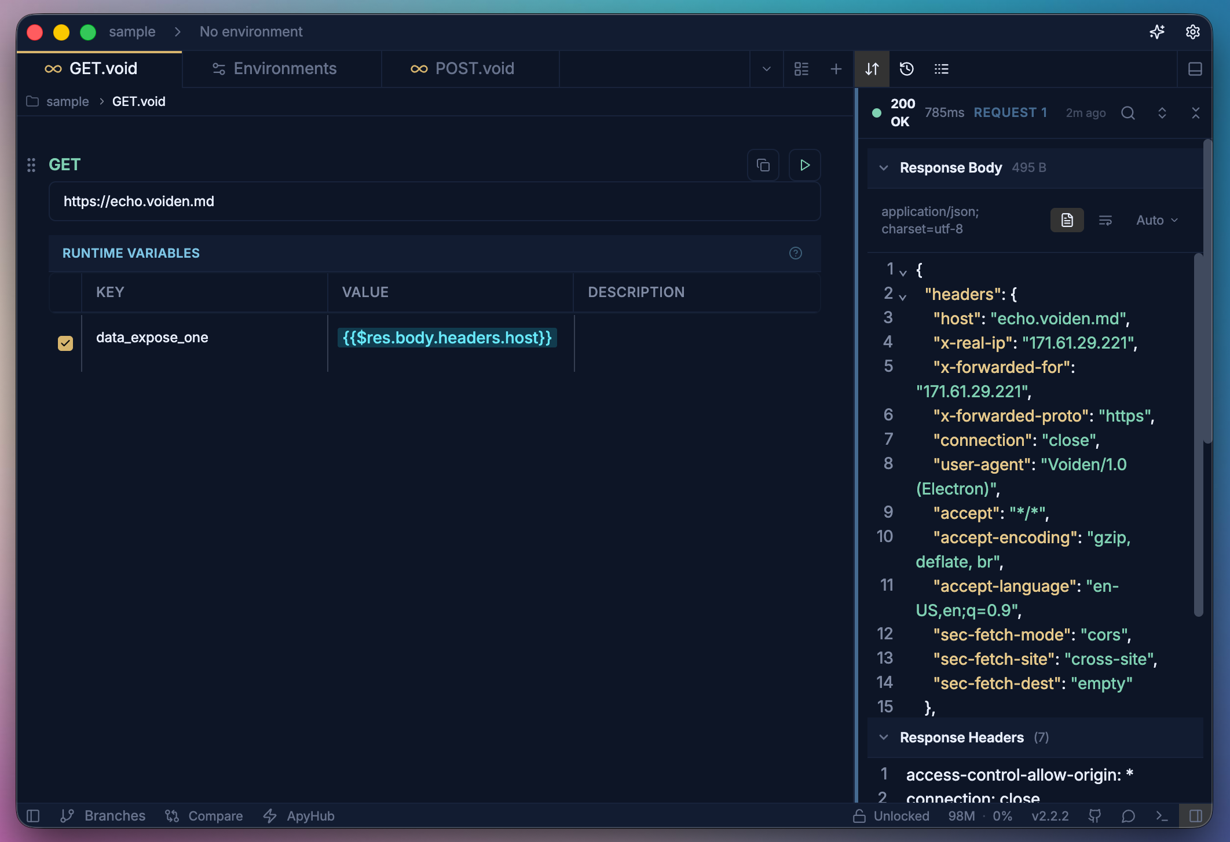1230x842 pixels.
Task: Switch to the POST.void tab
Action: click(471, 69)
